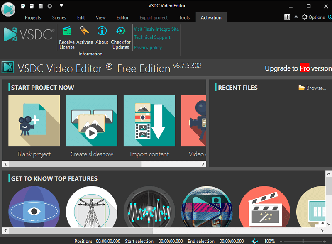Open the quick access toolbar customize dropdown
332x244 pixels.
click(61, 5)
